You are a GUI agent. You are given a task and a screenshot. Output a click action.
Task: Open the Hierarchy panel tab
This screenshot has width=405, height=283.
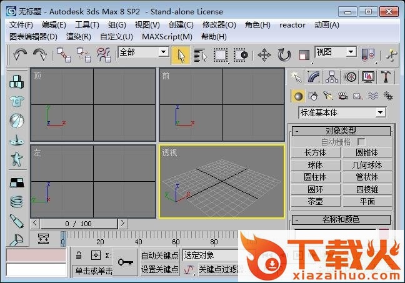coord(332,76)
